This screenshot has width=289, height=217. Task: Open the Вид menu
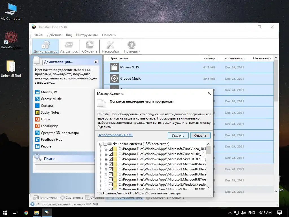pyautogui.click(x=69, y=35)
